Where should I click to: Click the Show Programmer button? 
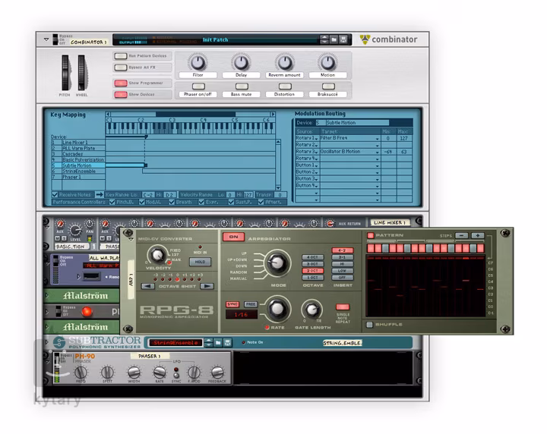[x=121, y=83]
